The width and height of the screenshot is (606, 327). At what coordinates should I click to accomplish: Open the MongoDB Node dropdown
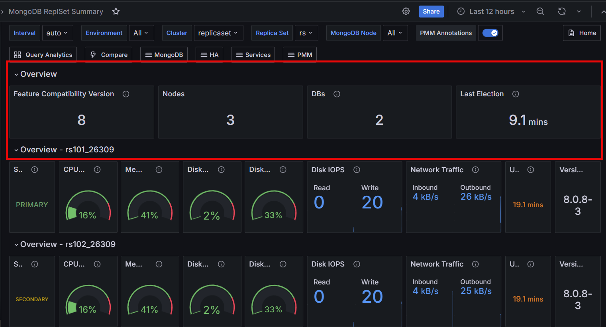click(x=395, y=33)
